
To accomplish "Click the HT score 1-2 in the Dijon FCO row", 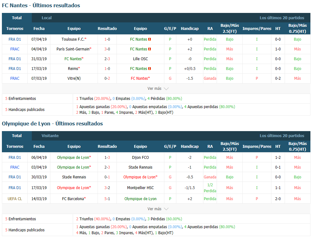I will pyautogui.click(x=278, y=158).
